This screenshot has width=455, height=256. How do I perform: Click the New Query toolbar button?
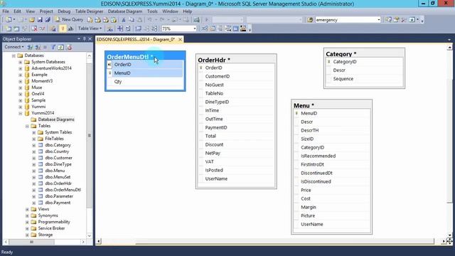(x=69, y=19)
